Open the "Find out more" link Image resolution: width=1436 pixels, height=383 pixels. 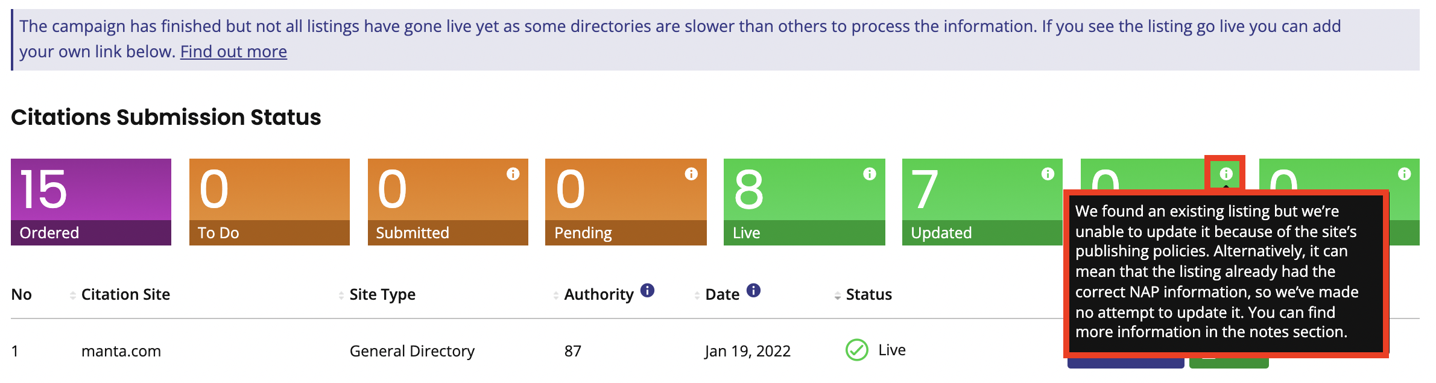coord(233,52)
